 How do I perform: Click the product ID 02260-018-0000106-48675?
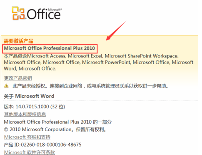tap(51, 145)
